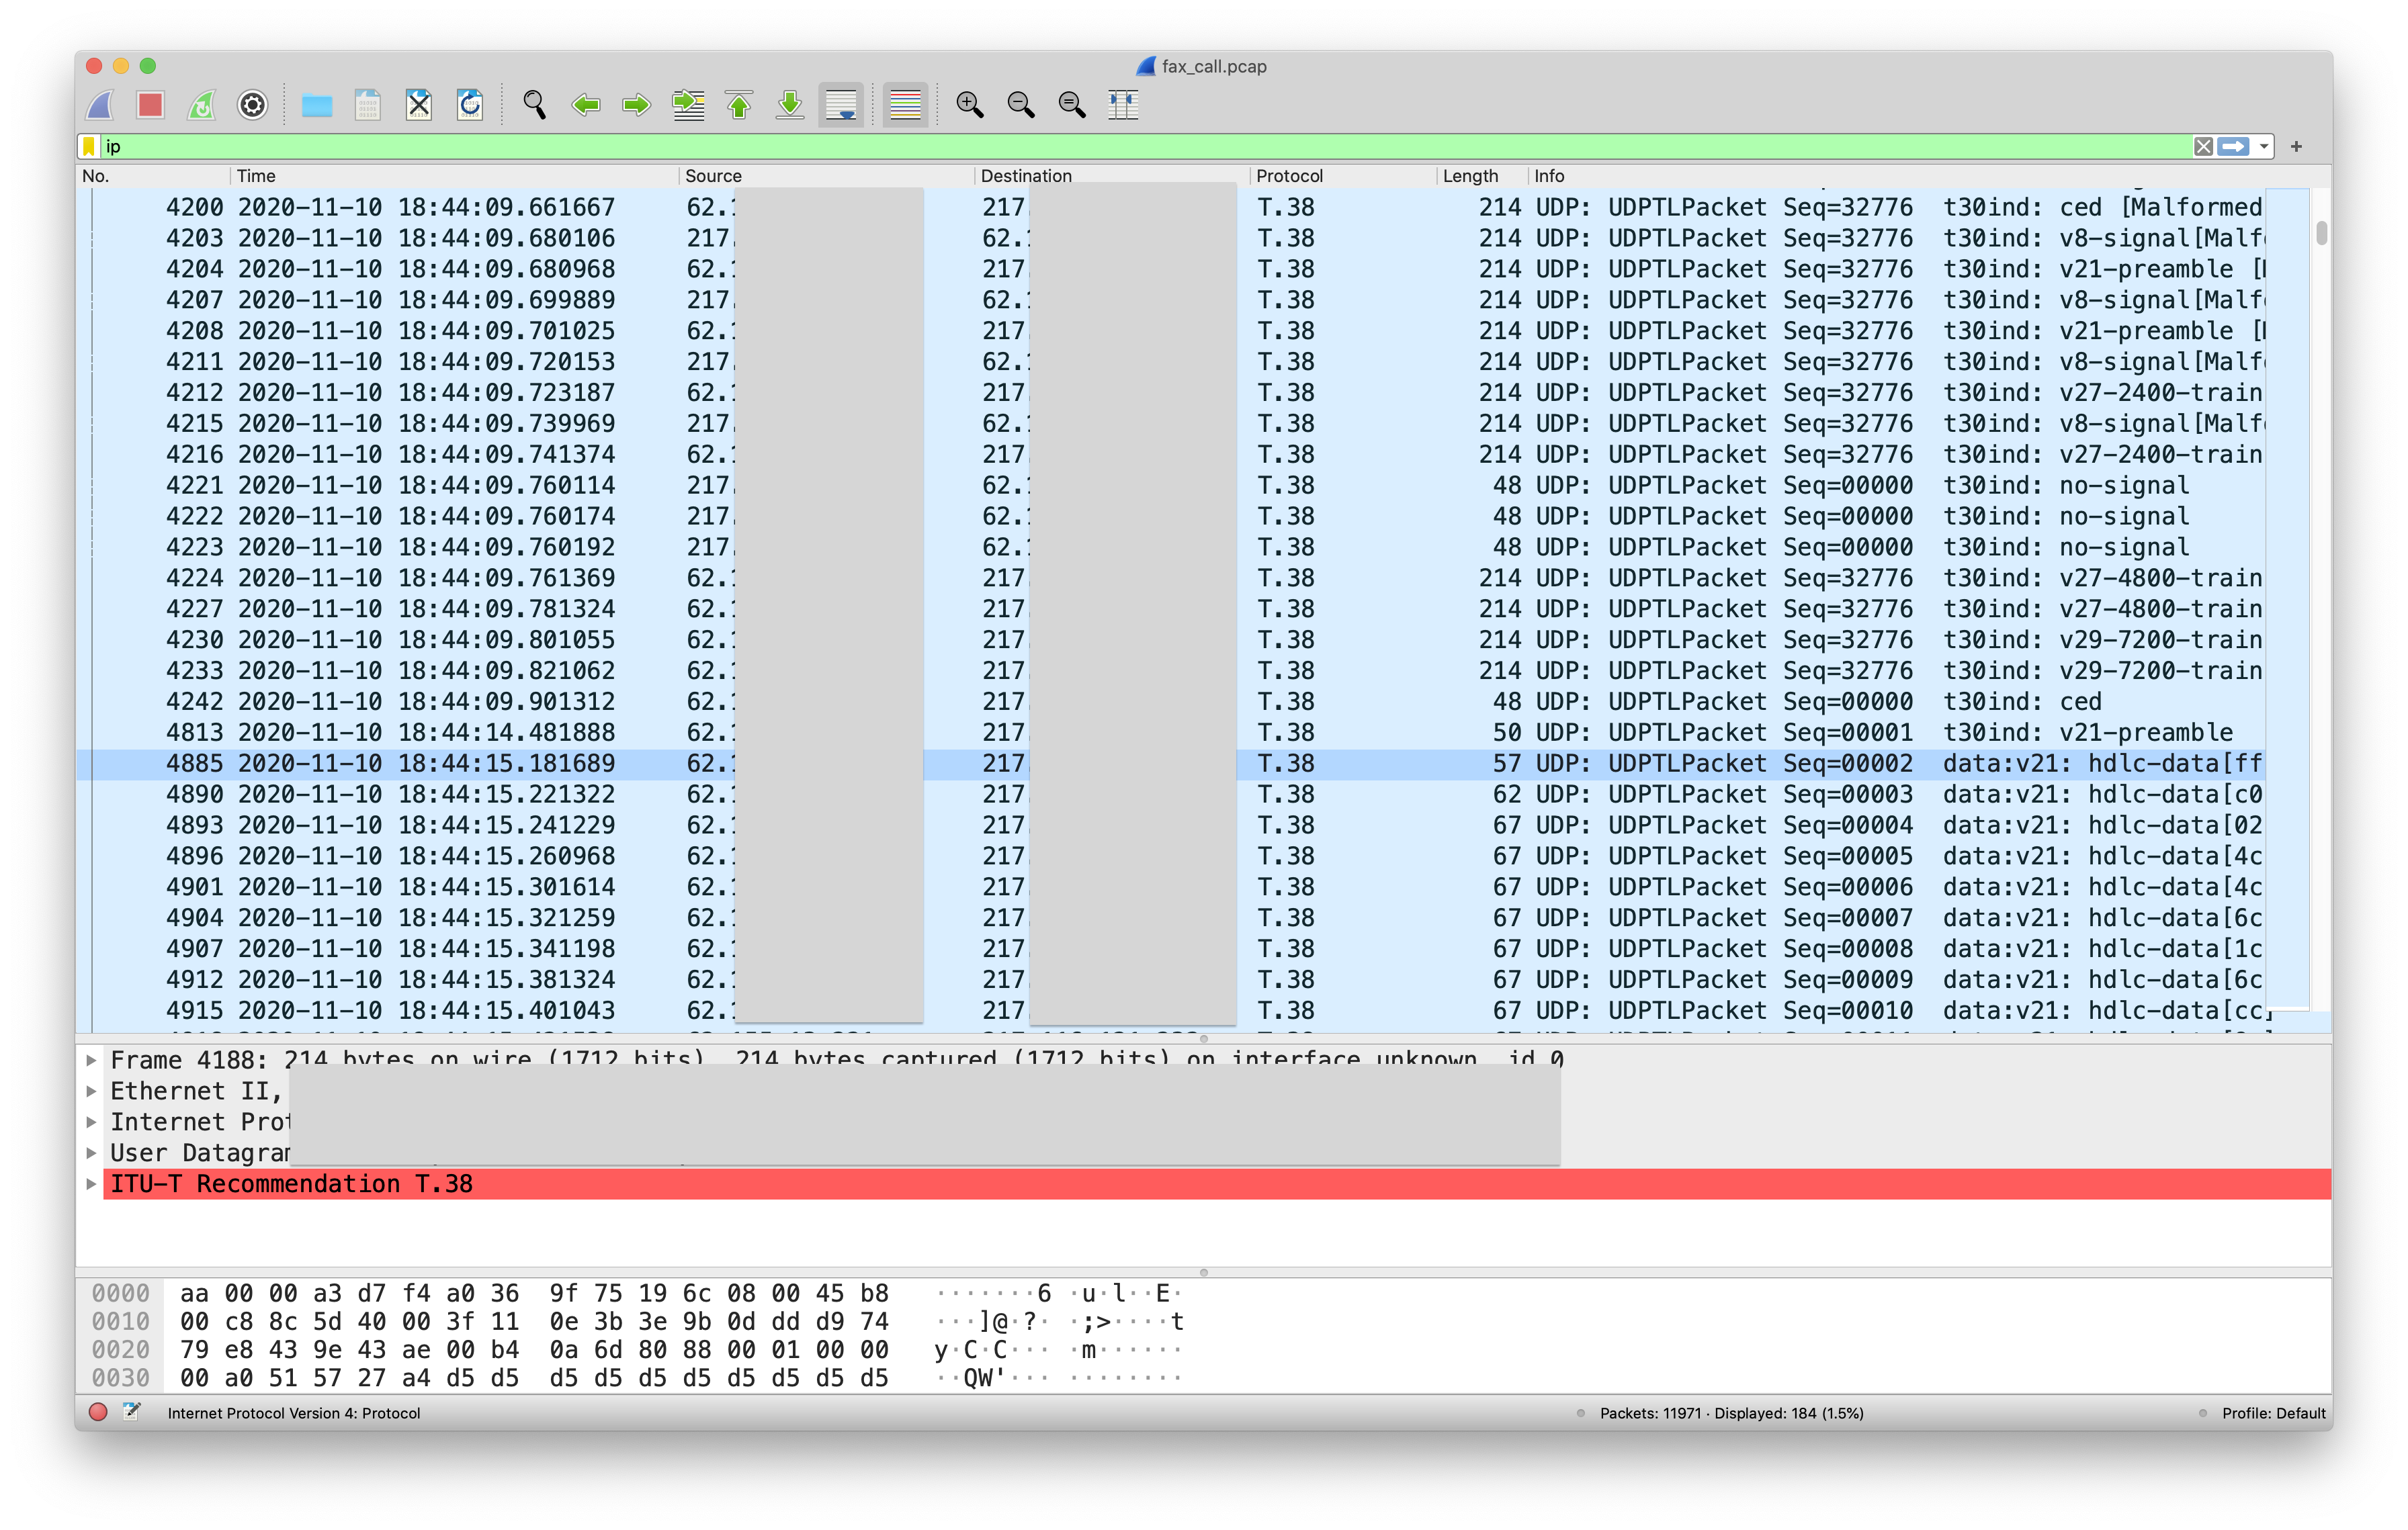
Task: Start a new live capture
Action: click(99, 105)
